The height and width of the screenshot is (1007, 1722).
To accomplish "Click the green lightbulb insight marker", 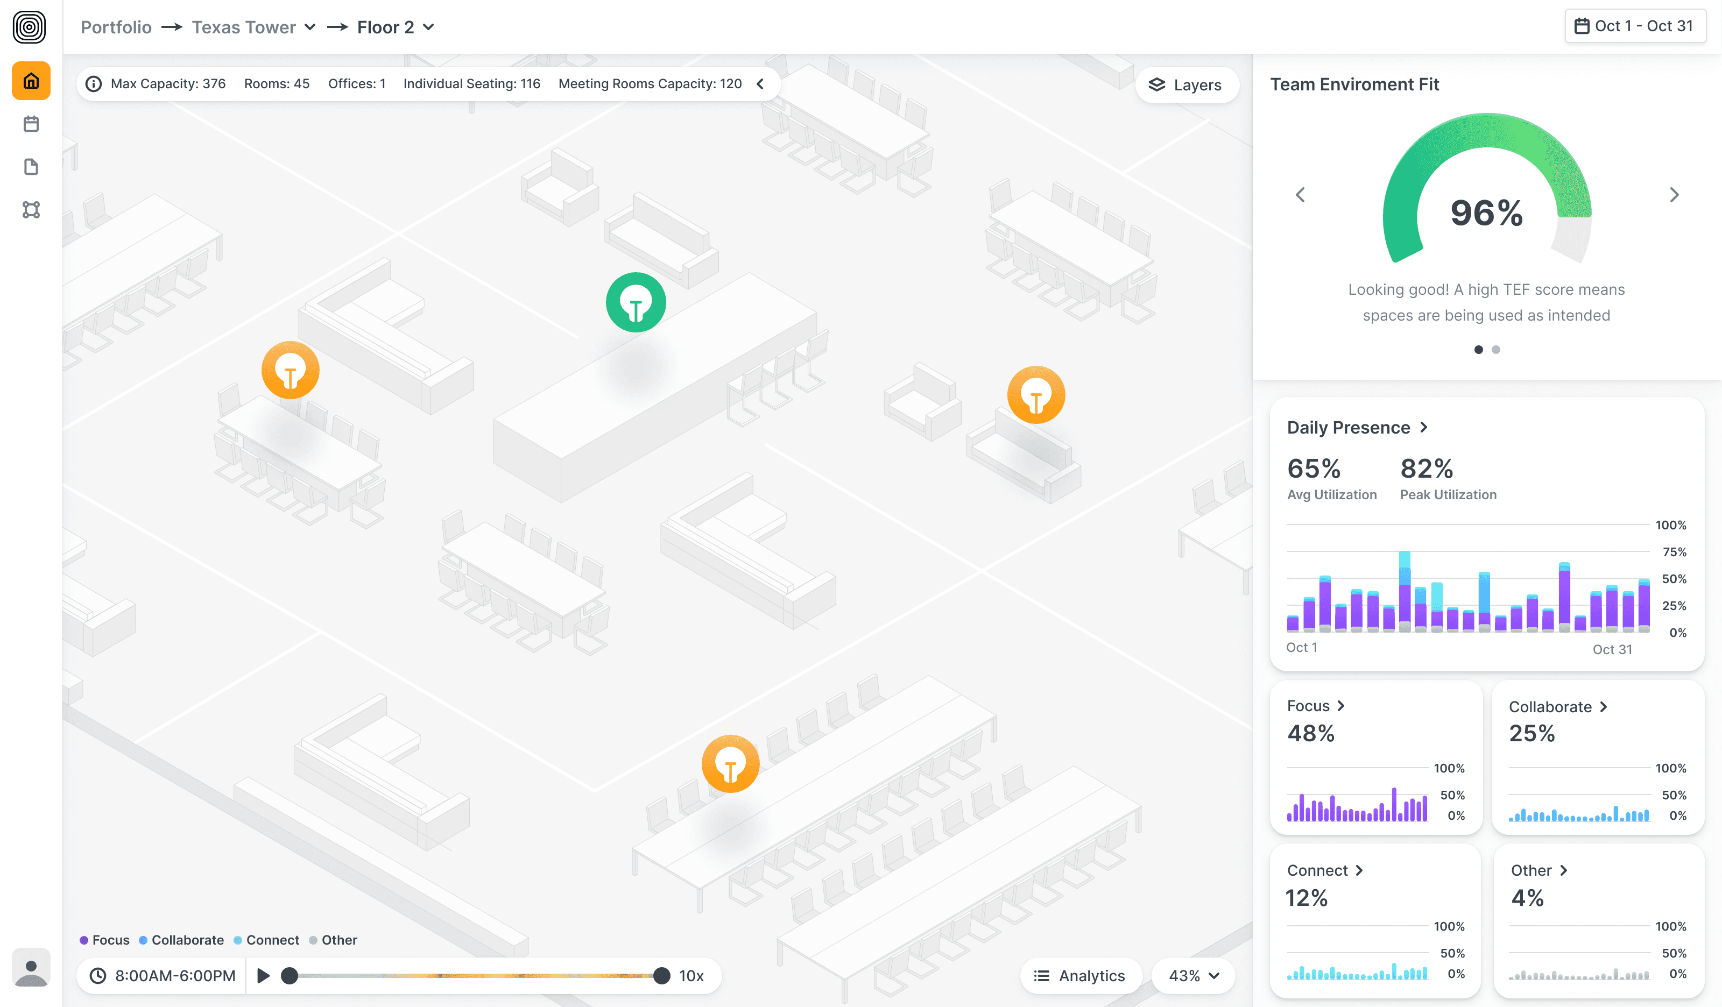I will click(636, 303).
